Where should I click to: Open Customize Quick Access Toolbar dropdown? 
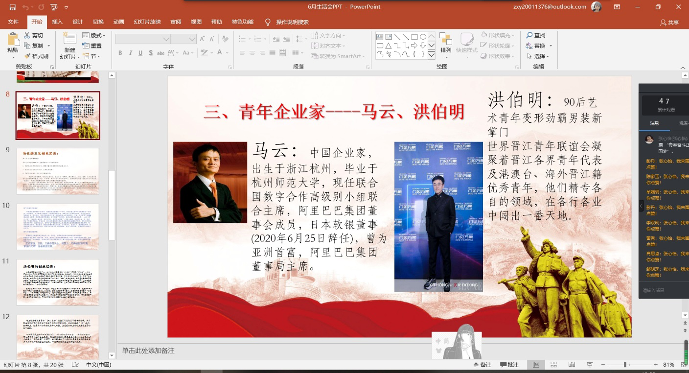coord(67,7)
